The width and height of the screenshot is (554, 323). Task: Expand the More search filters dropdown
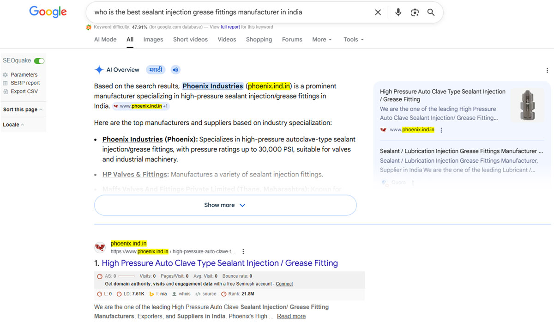(x=322, y=40)
